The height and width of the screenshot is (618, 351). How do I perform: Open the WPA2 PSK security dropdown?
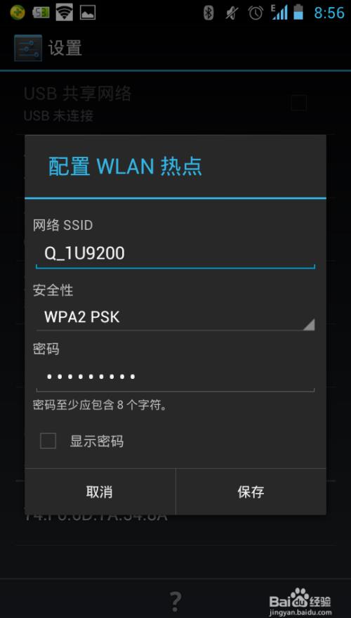175,317
